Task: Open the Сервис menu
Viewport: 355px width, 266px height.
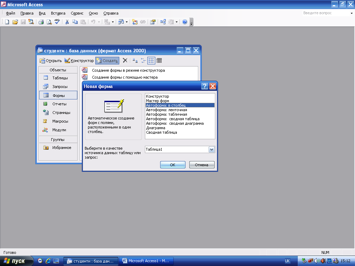Action: point(77,13)
